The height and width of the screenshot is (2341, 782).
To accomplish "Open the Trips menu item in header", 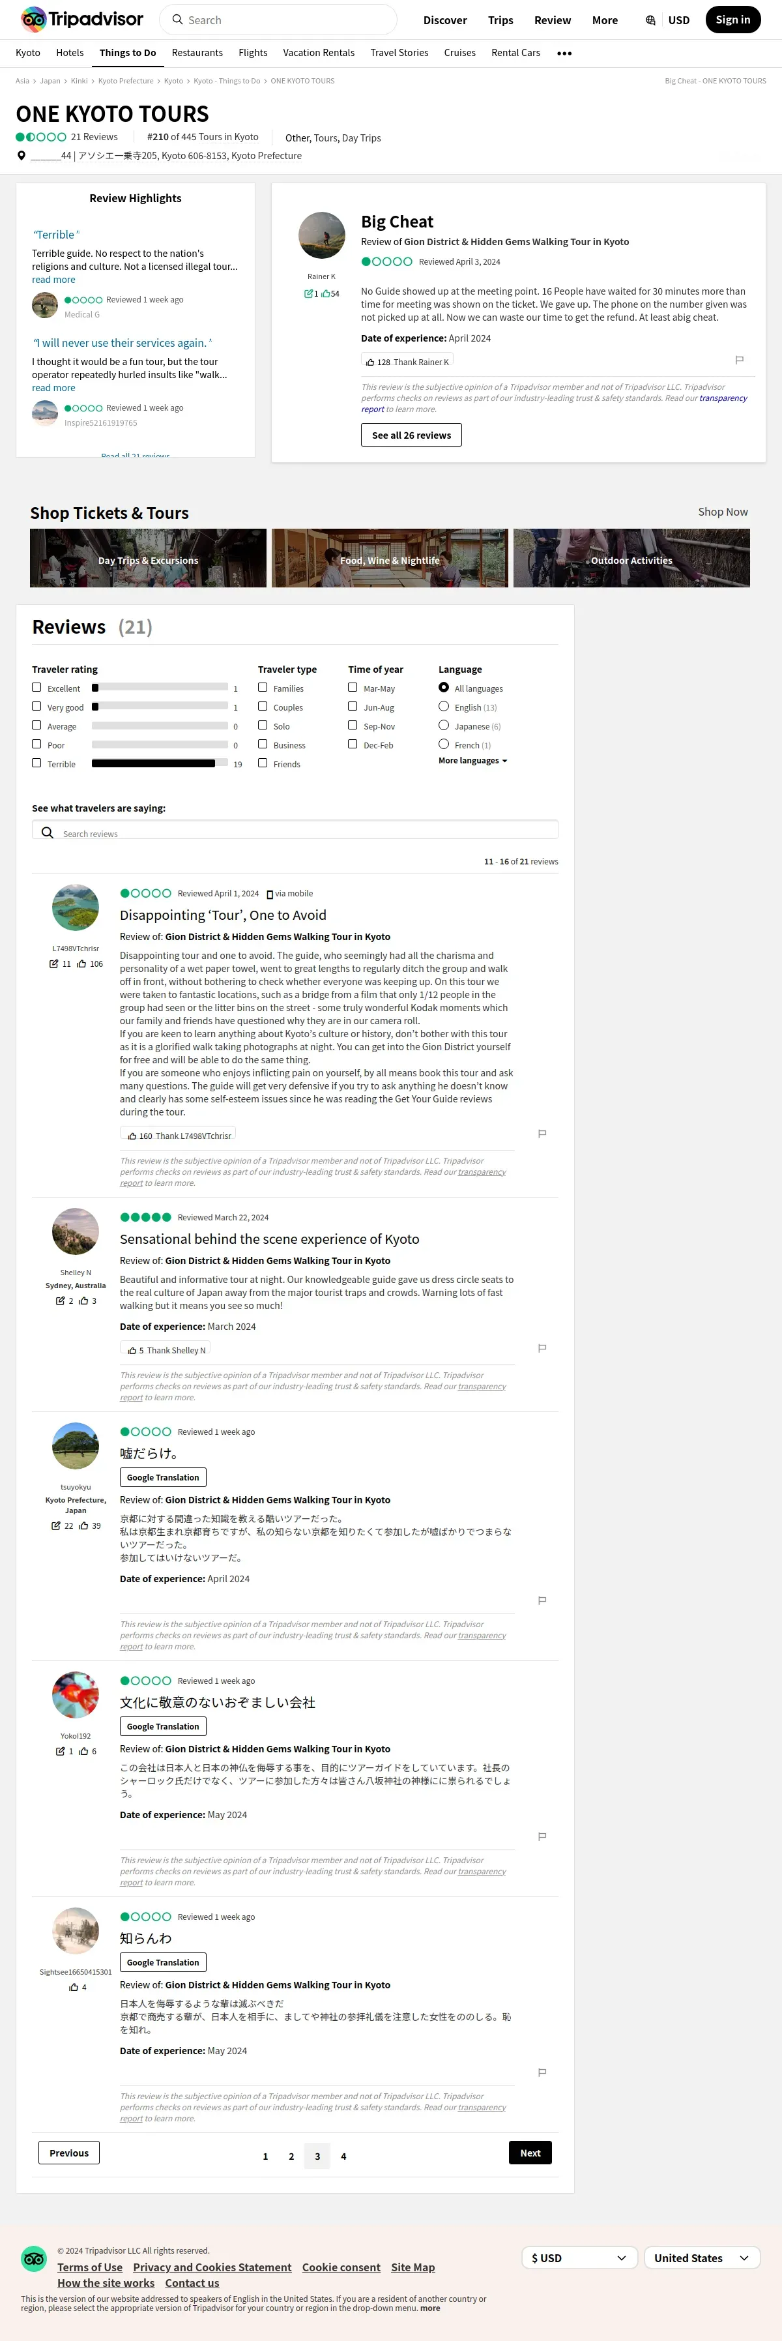I will coord(500,20).
